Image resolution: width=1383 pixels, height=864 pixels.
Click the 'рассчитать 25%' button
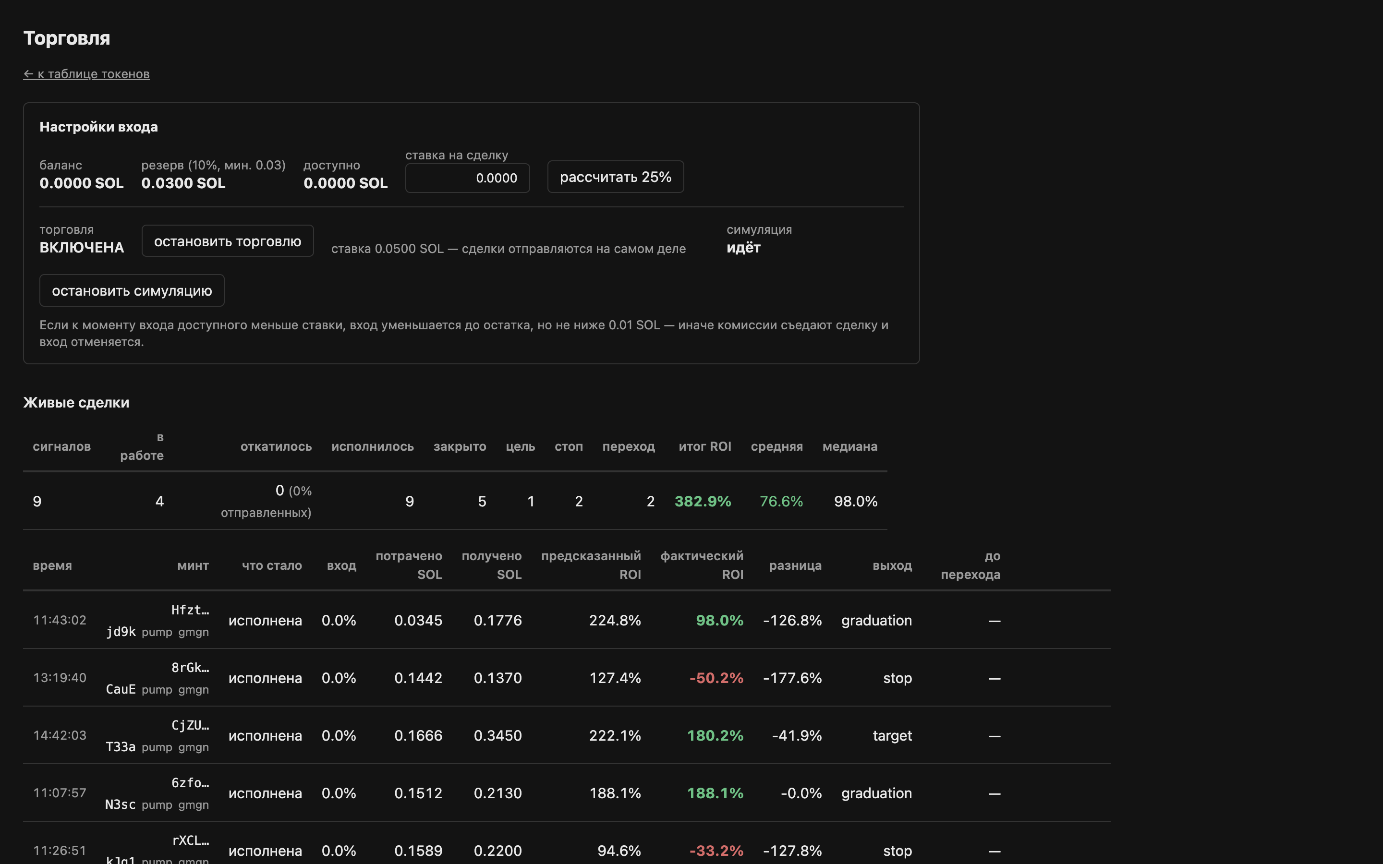pyautogui.click(x=616, y=177)
